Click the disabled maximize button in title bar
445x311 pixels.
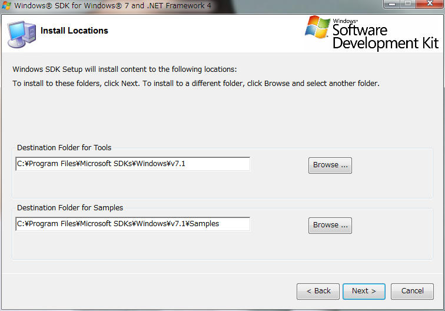(408, 4)
